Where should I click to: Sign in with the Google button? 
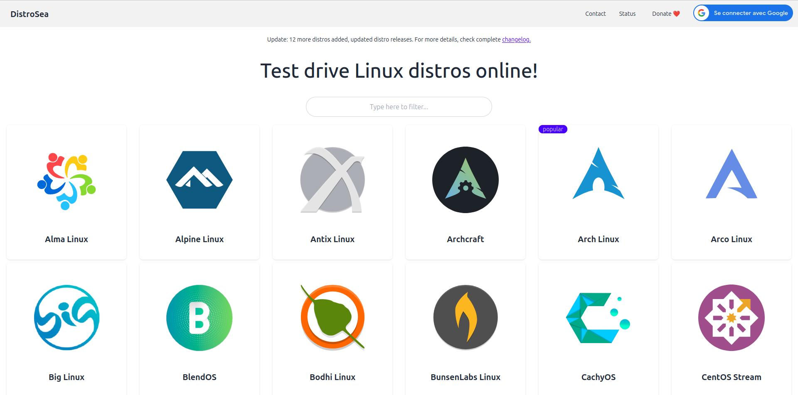click(743, 13)
